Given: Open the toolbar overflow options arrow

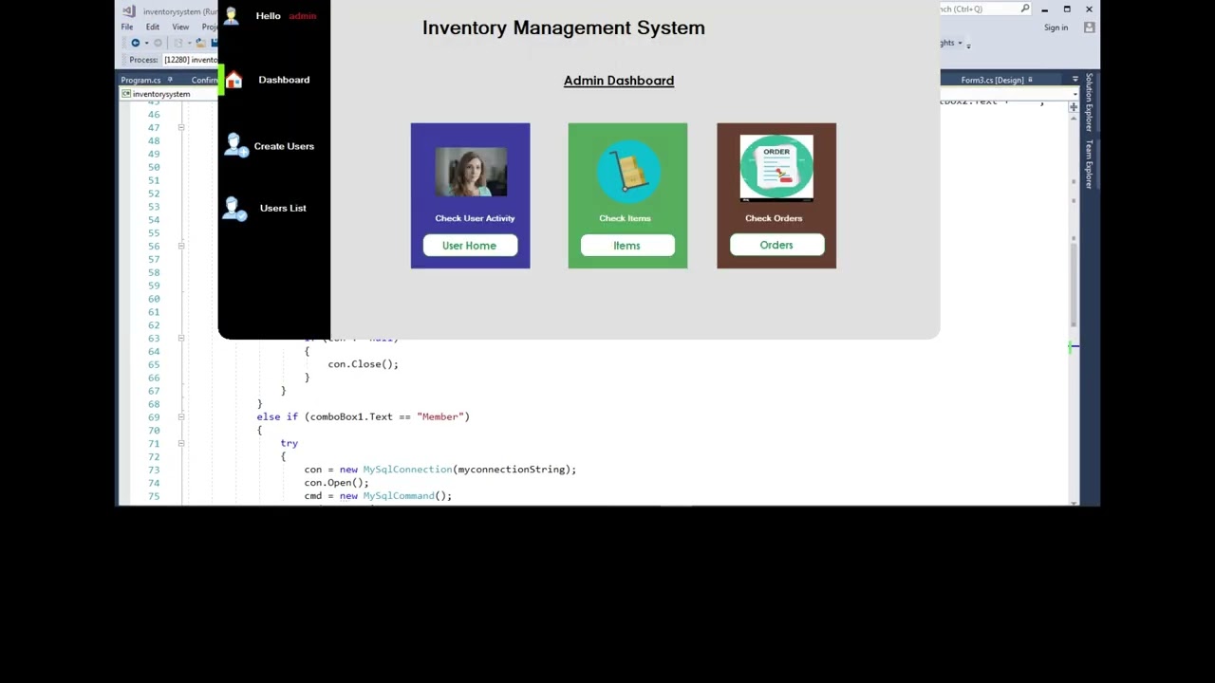Looking at the screenshot, I should pyautogui.click(x=968, y=45).
